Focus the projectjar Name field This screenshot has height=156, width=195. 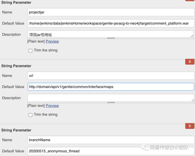click(111, 12)
